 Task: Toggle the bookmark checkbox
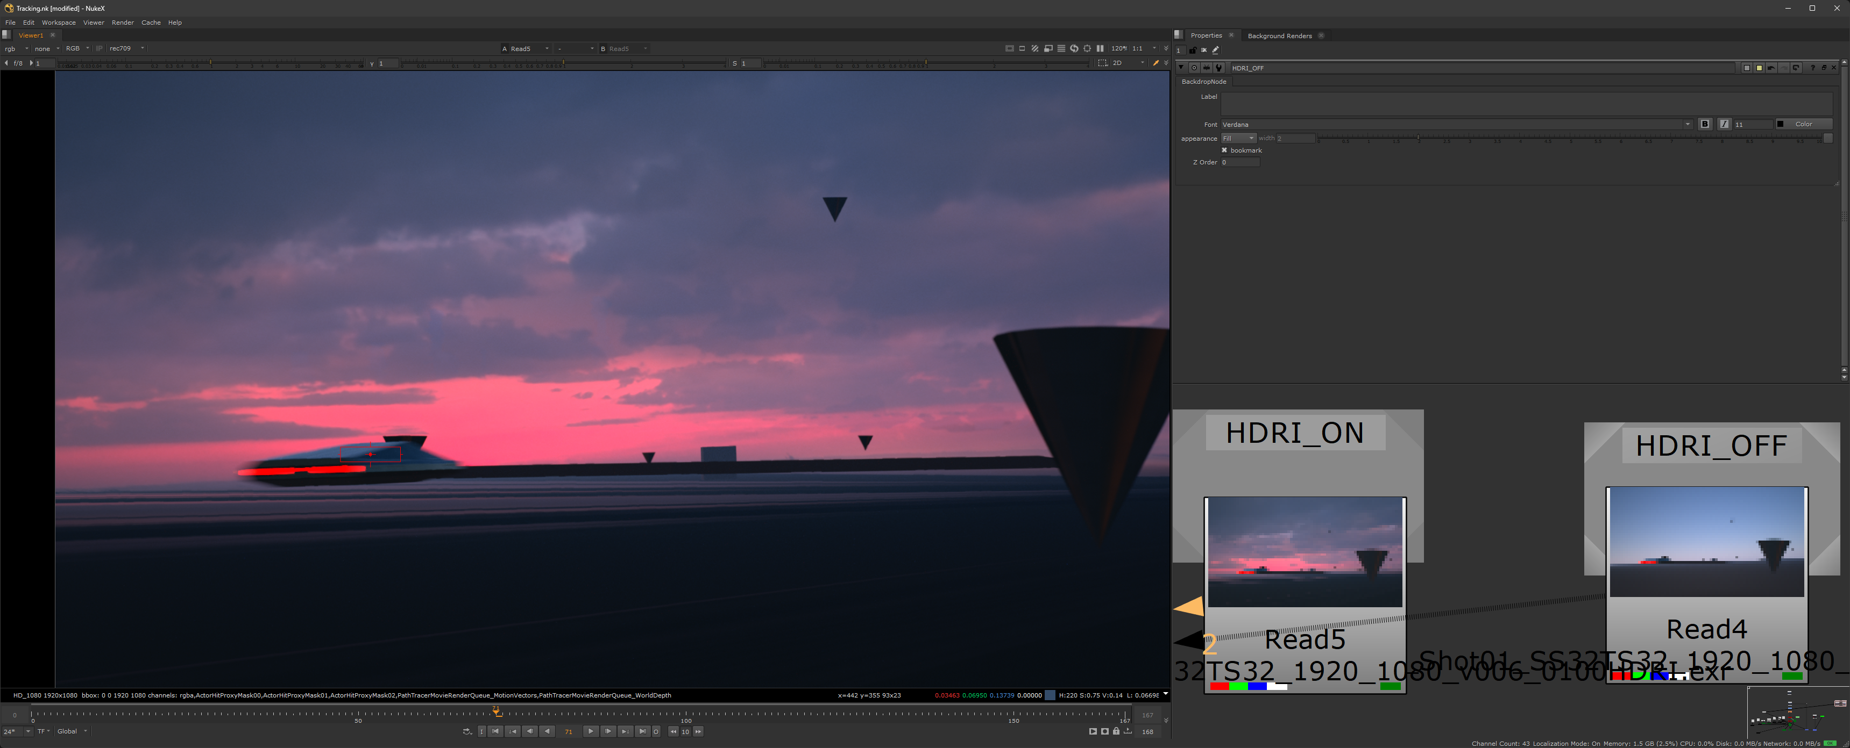pyautogui.click(x=1224, y=150)
